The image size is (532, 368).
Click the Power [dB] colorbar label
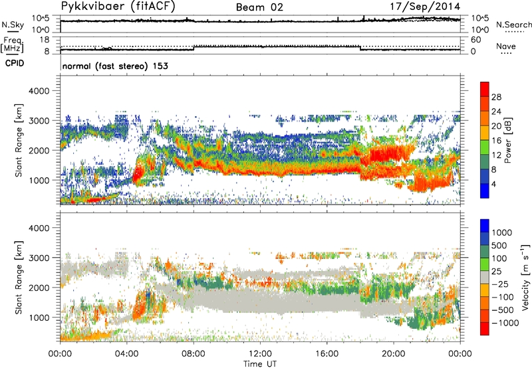(507, 140)
